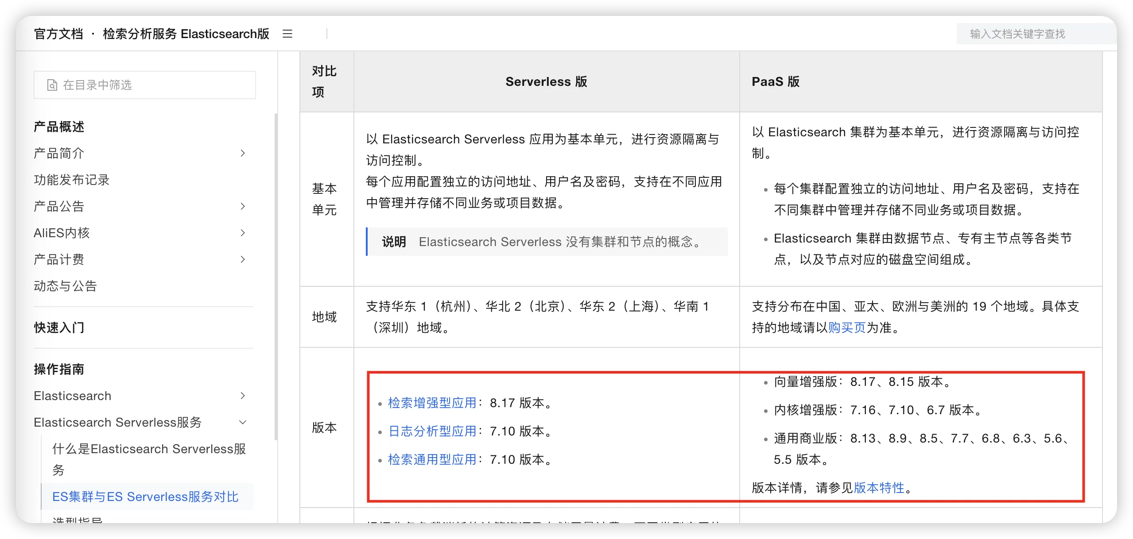
Task: Open 检索增强型应用 link
Action: (432, 403)
